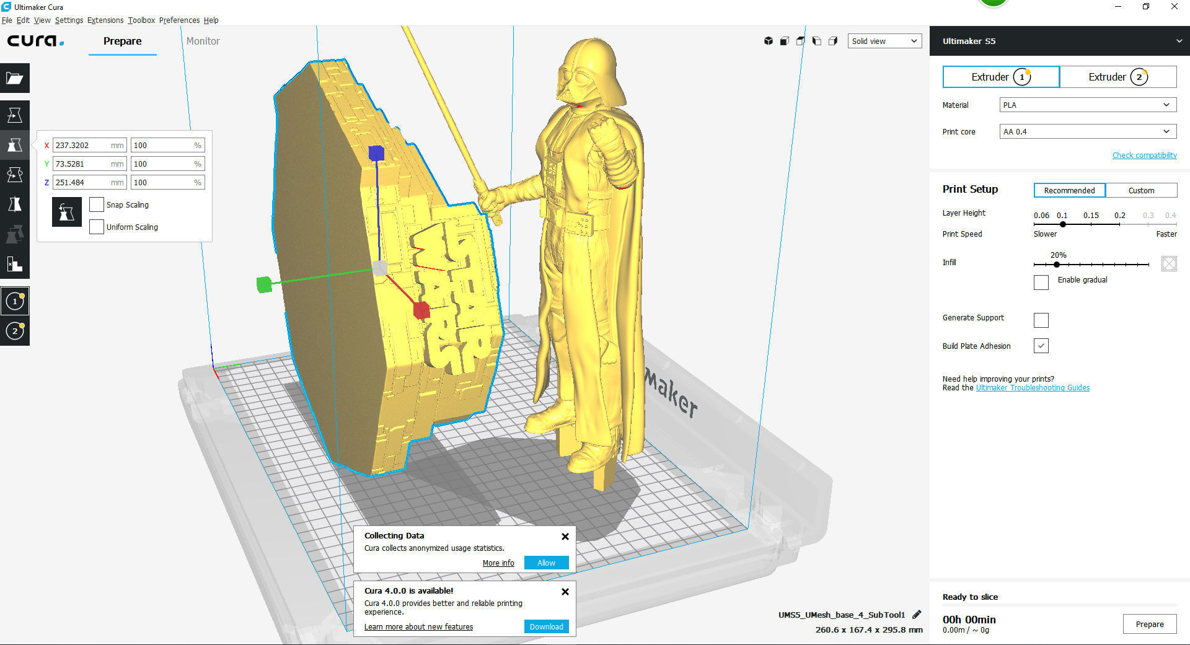Switch to 3D perspective camera view icon
Image resolution: width=1190 pixels, height=645 pixels.
coord(769,41)
